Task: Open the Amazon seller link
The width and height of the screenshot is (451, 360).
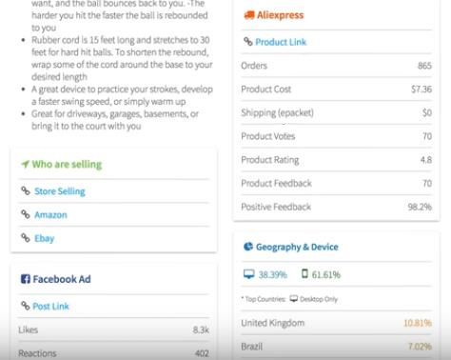Action: tap(50, 215)
